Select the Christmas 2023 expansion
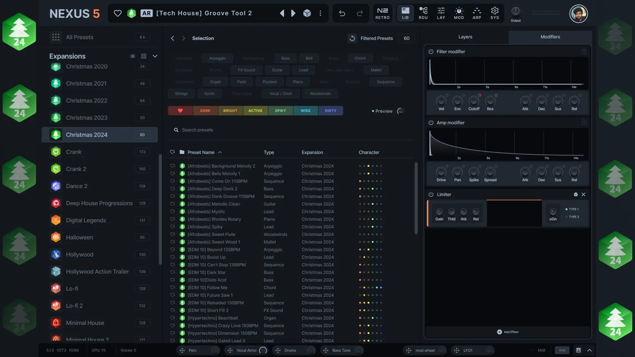 coord(100,118)
